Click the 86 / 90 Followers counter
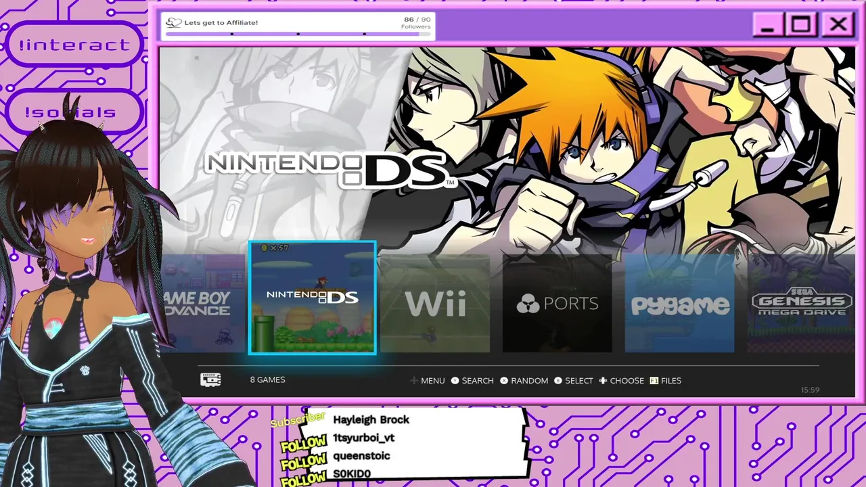 pyautogui.click(x=416, y=22)
